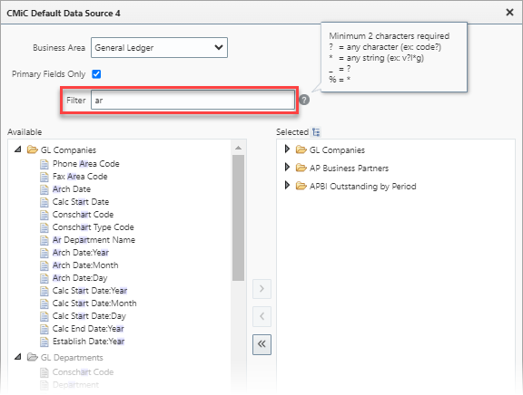Click the Calc Start Date:Month field icon
Image resolution: width=523 pixels, height=395 pixels.
(44, 303)
